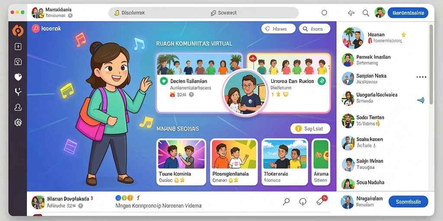Click the Hlaws button

tap(278, 29)
